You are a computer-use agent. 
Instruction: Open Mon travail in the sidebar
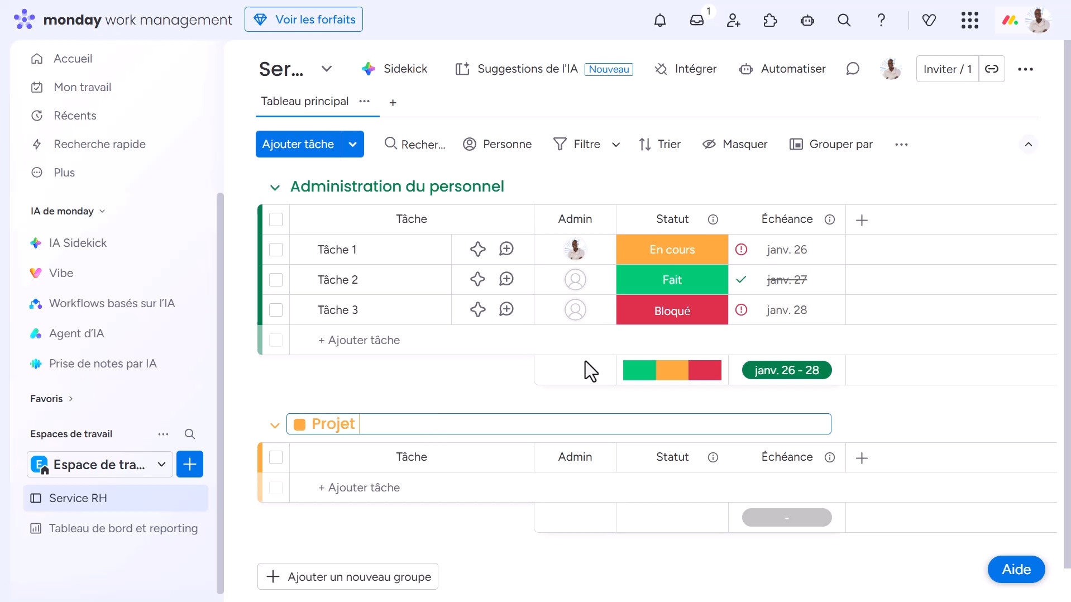point(82,87)
